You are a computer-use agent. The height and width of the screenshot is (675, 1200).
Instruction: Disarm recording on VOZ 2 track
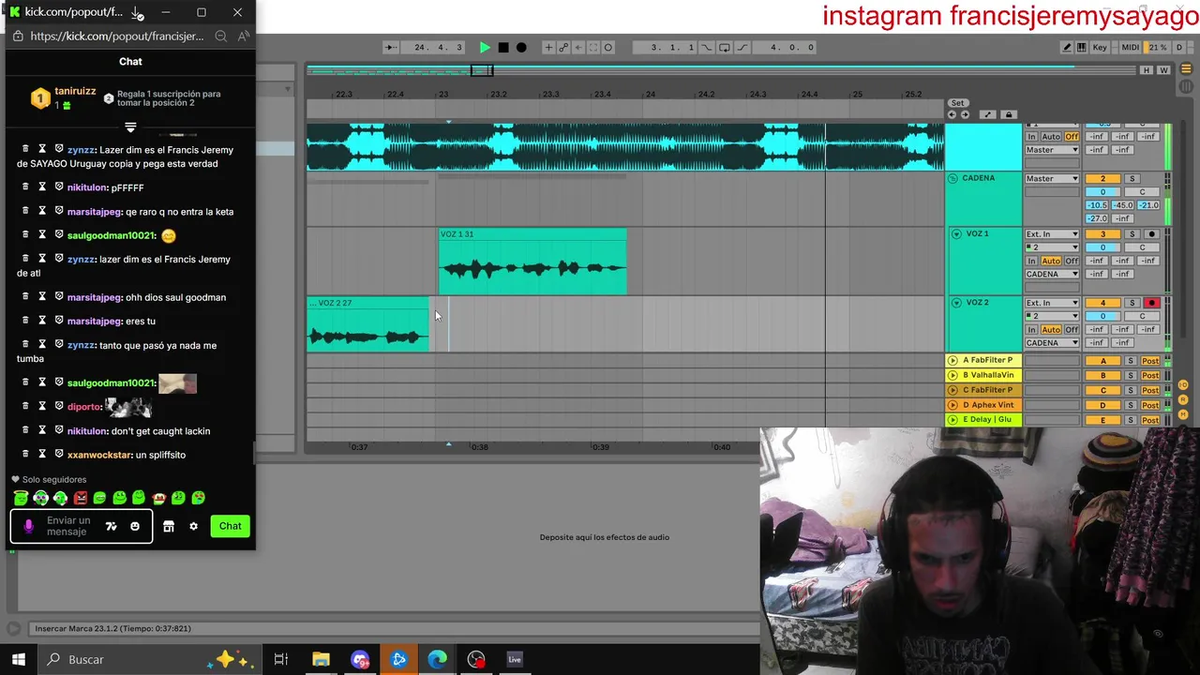click(1152, 303)
